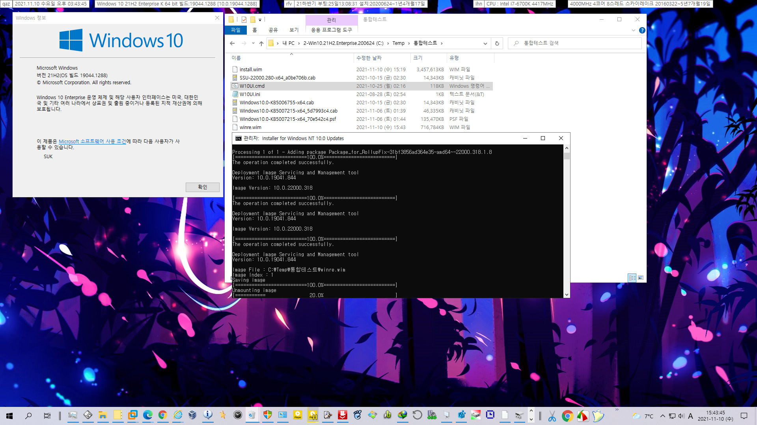Expand the taskbar toolbar overflow chevron
Screen dimensions: 757x425
[x=617, y=410]
